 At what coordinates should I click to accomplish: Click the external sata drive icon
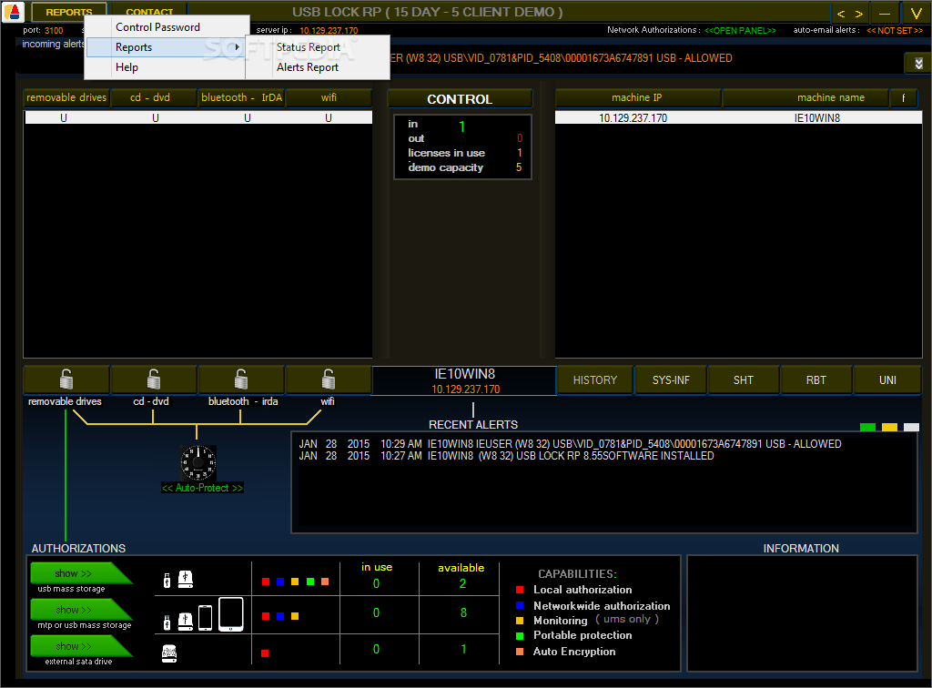pos(169,653)
